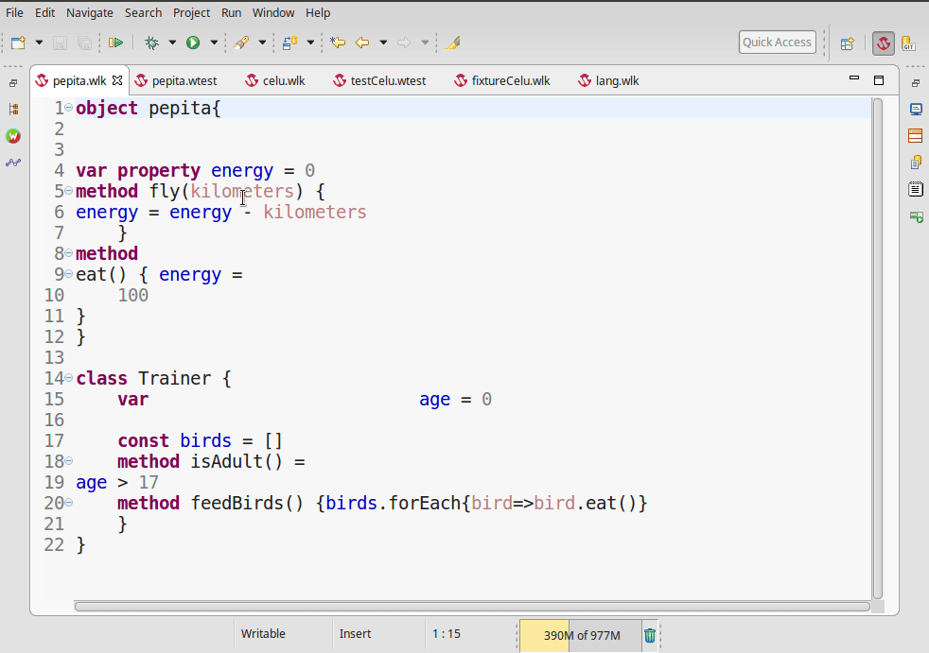Viewport: 929px width, 653px height.
Task: Open the Console view in right sidebar
Action: point(916,110)
